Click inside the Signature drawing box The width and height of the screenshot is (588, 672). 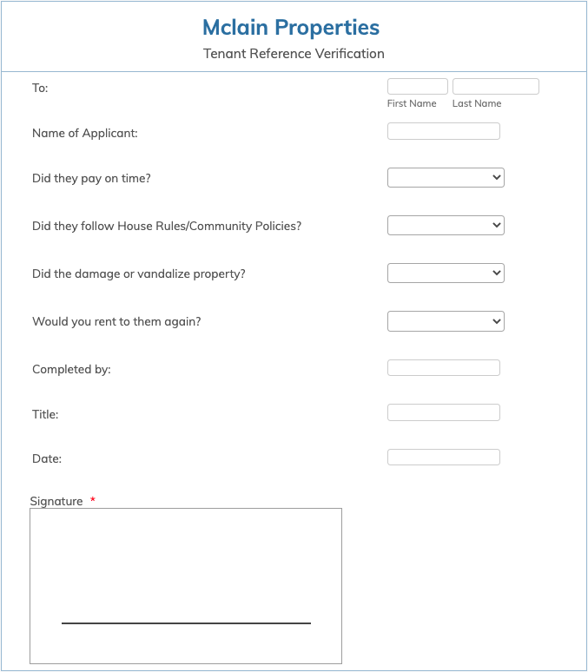186,586
